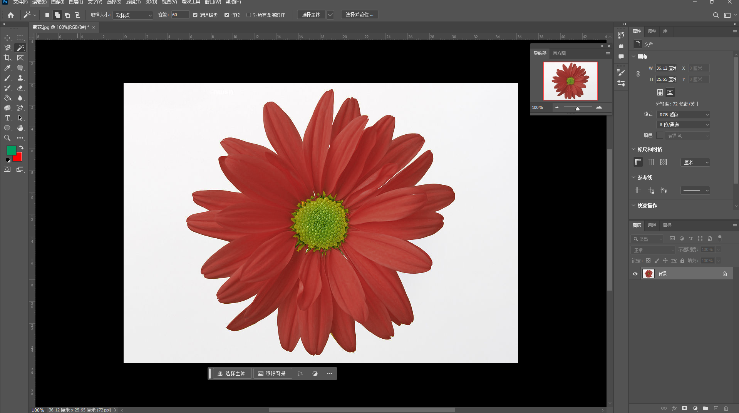Image resolution: width=739 pixels, height=413 pixels.
Task: Toggle rulers icon in 标尺和网格 section
Action: [x=638, y=162]
